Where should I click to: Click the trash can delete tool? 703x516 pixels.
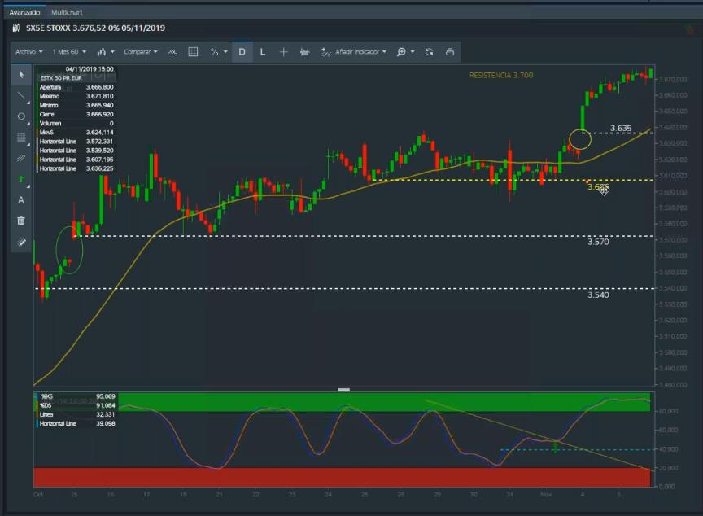point(21,221)
